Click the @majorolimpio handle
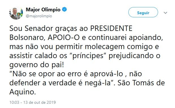This screenshot has height=108, width=175. pyautogui.click(x=39, y=16)
